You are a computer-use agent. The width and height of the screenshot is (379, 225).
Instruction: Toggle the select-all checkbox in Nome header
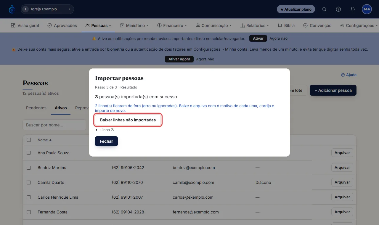pos(29,140)
